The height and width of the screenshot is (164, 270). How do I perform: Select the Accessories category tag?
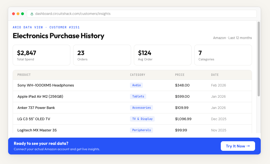click(x=141, y=108)
